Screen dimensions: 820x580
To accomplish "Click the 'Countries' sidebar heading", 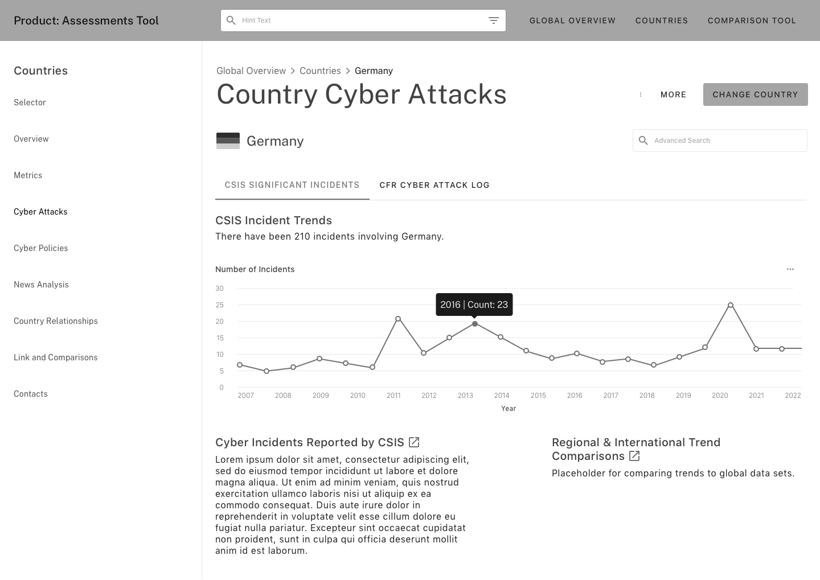I will coord(40,71).
